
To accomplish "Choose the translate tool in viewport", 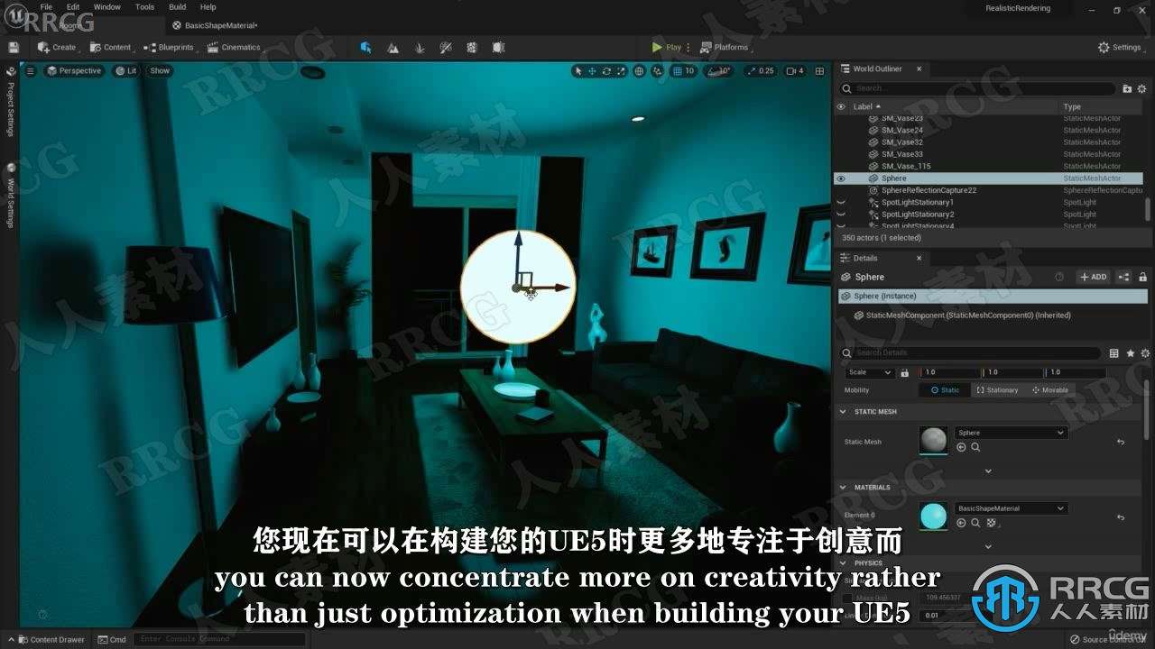I will (x=593, y=70).
